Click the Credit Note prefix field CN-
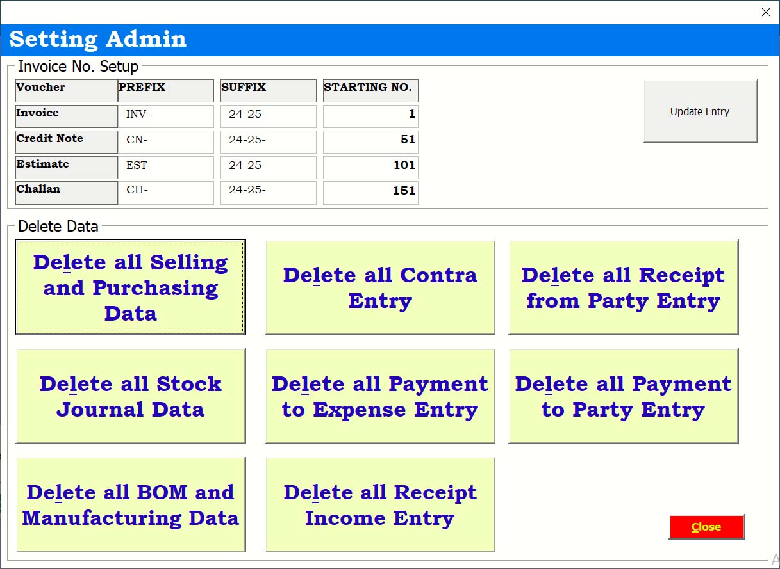The height and width of the screenshot is (569, 780). [x=166, y=141]
